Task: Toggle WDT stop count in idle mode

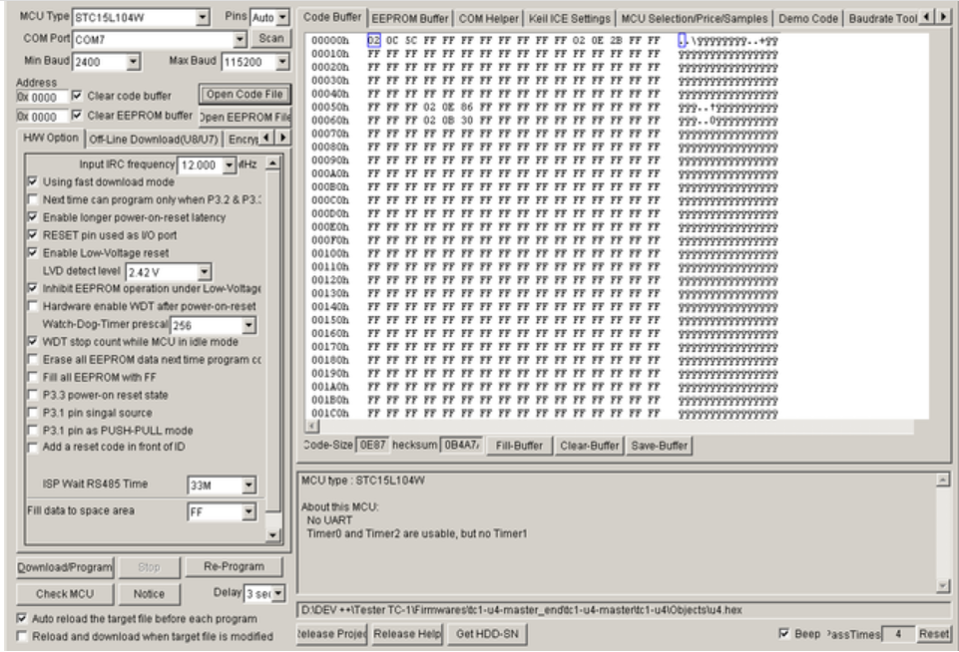Action: (x=33, y=342)
